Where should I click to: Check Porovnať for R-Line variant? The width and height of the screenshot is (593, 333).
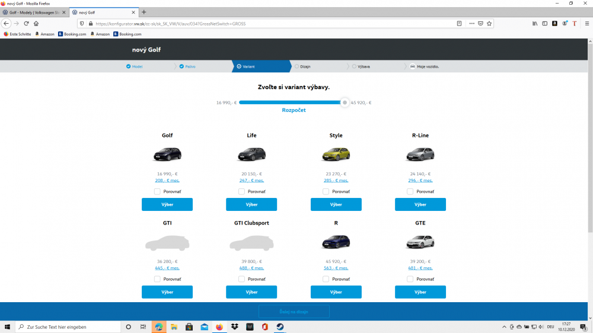410,191
